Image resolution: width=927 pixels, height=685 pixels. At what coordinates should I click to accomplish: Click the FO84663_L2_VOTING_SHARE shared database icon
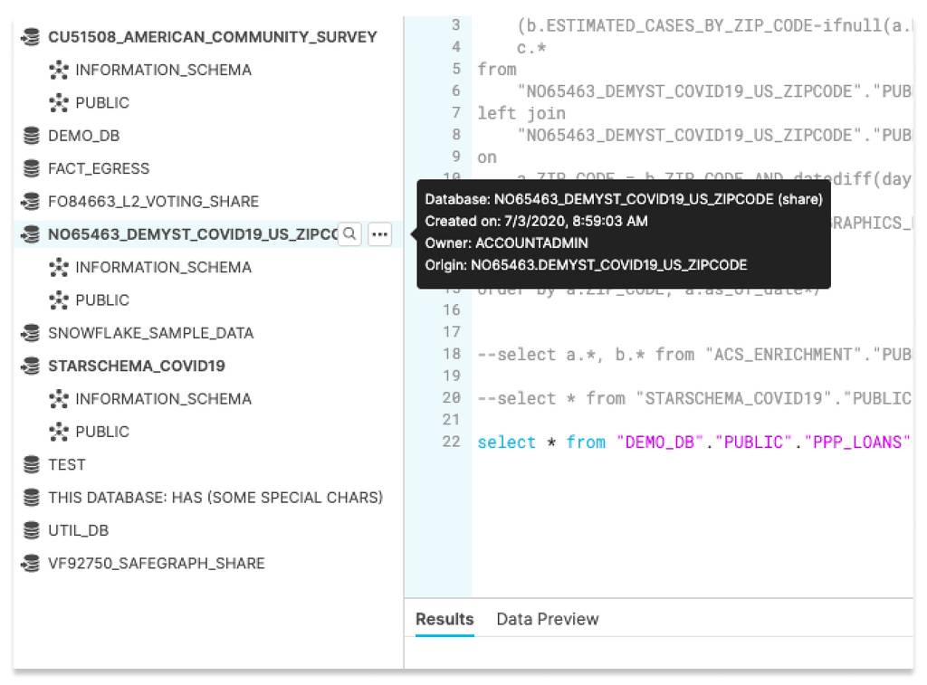(x=31, y=202)
